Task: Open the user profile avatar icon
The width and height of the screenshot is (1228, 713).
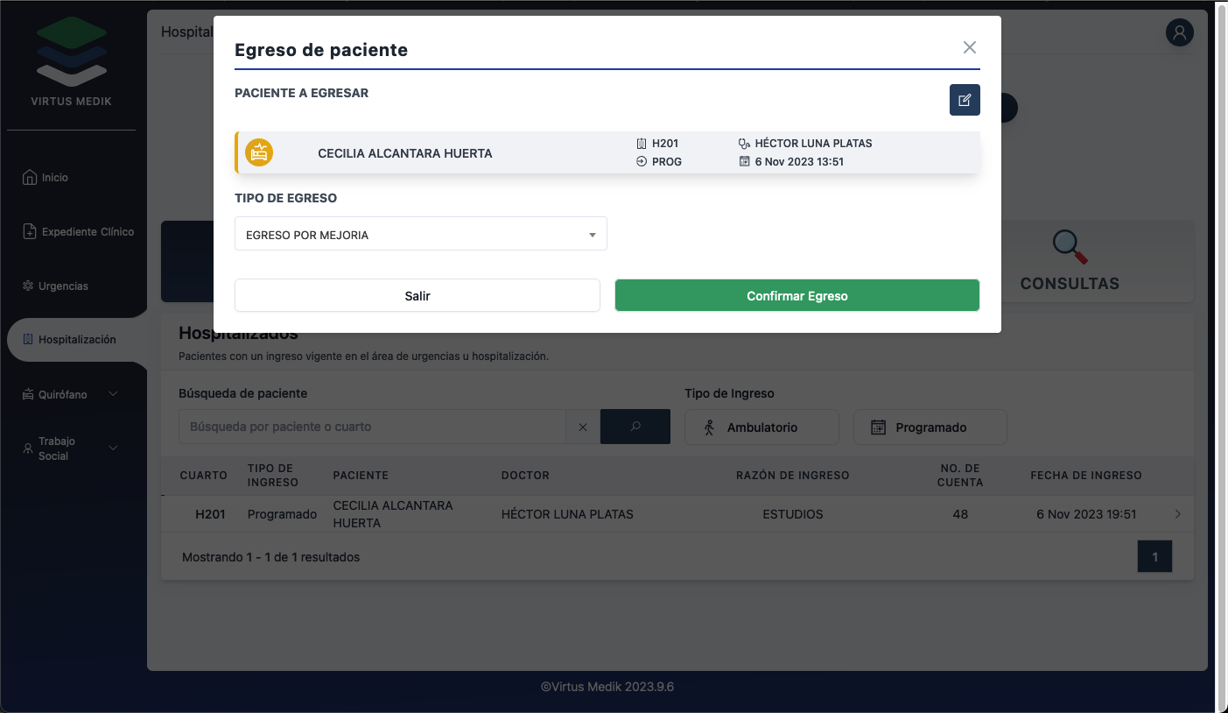Action: 1179,33
